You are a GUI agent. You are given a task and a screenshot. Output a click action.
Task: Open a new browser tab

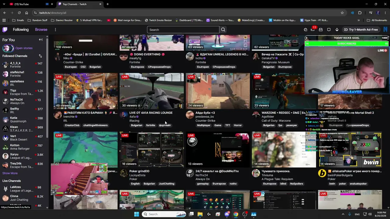point(108,4)
